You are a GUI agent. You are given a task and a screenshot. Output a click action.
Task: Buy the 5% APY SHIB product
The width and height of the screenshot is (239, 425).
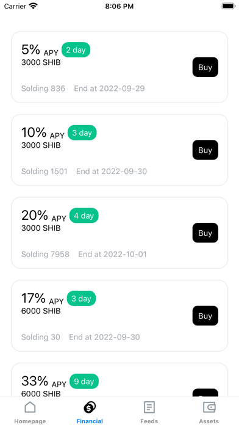(x=205, y=67)
